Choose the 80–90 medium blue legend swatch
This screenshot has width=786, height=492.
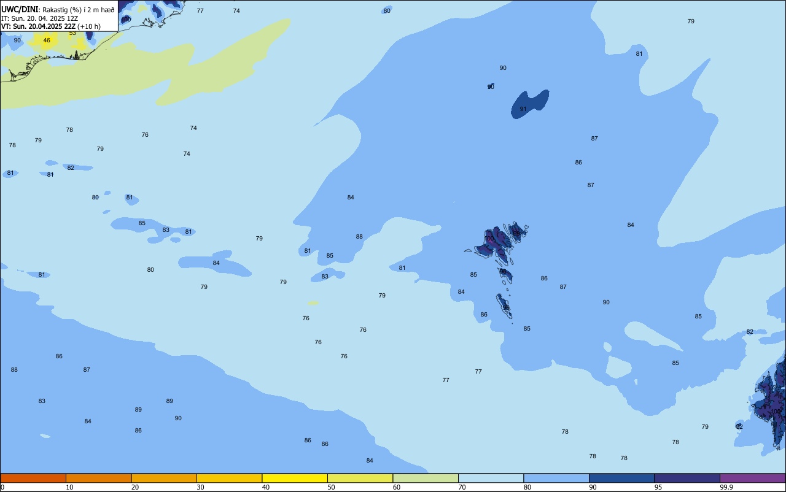pyautogui.click(x=556, y=478)
